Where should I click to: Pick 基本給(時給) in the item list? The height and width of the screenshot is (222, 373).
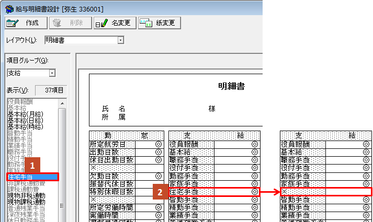coord(25,126)
